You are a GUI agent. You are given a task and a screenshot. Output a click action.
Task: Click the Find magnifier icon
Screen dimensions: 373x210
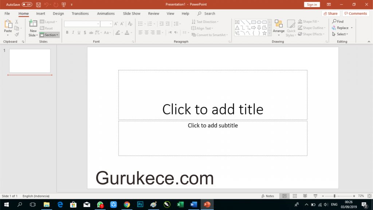click(334, 22)
